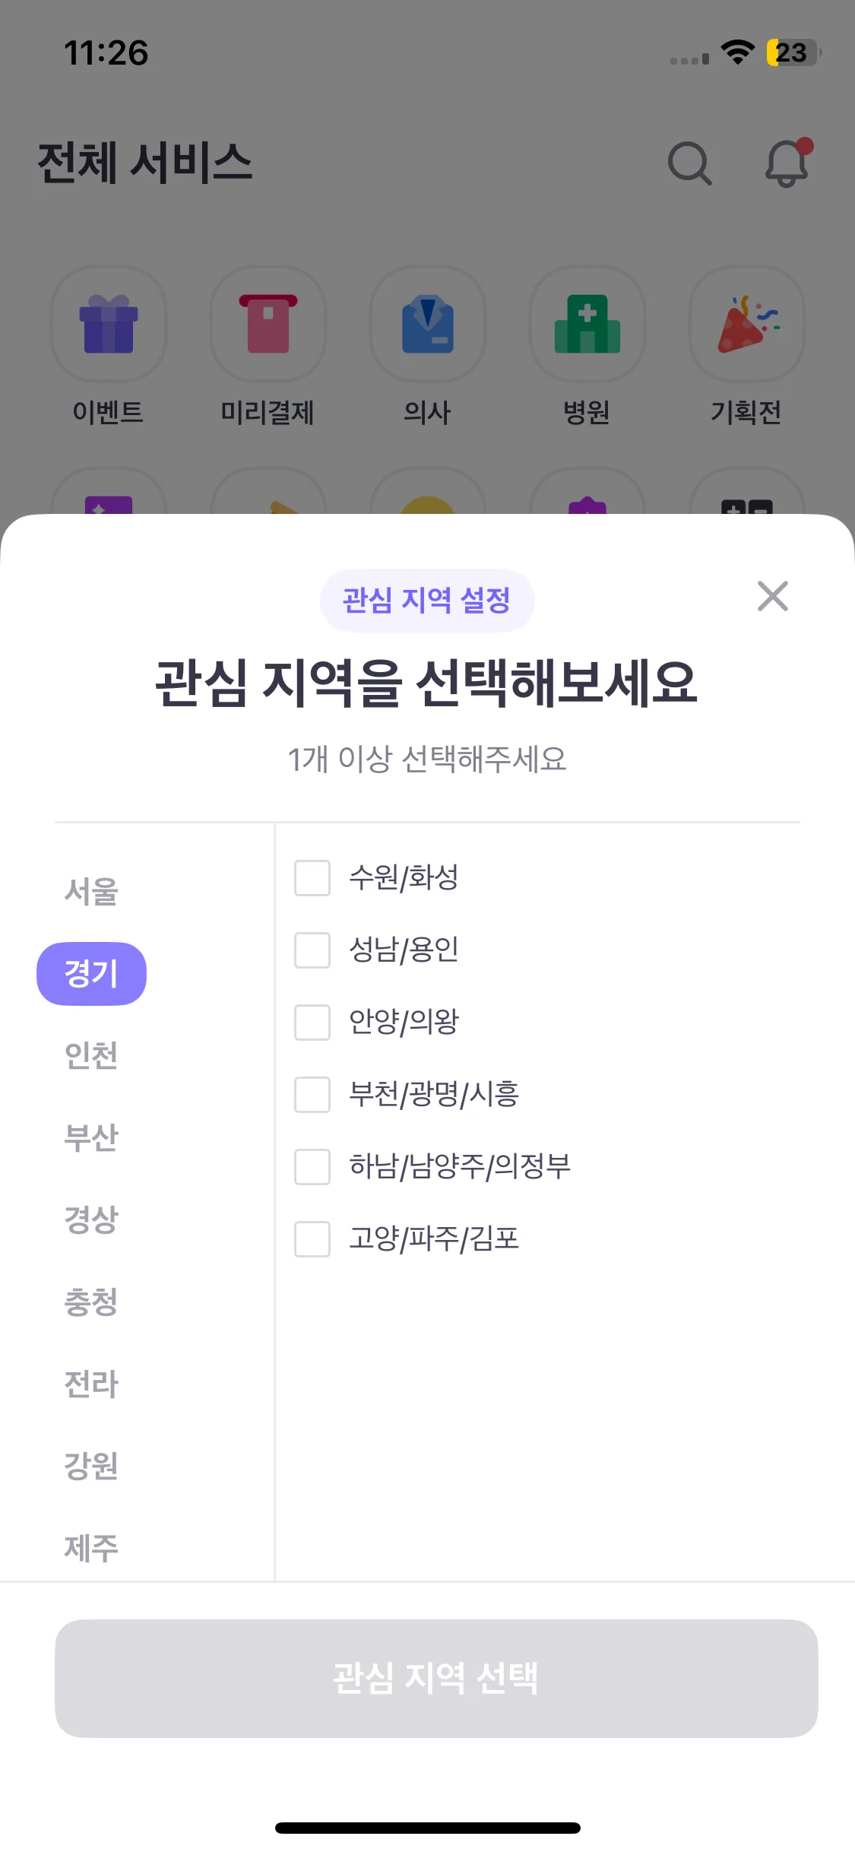Open the 병원 hospital icon

coord(587,324)
